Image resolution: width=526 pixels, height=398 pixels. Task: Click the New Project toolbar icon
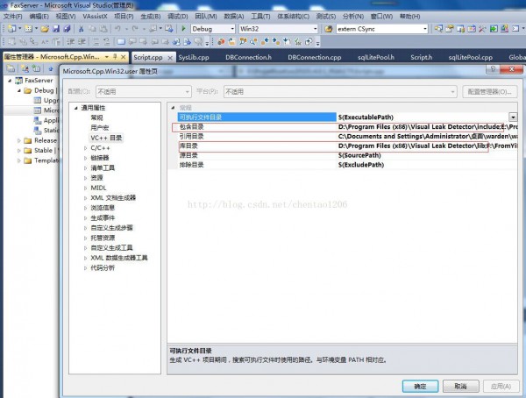11,29
